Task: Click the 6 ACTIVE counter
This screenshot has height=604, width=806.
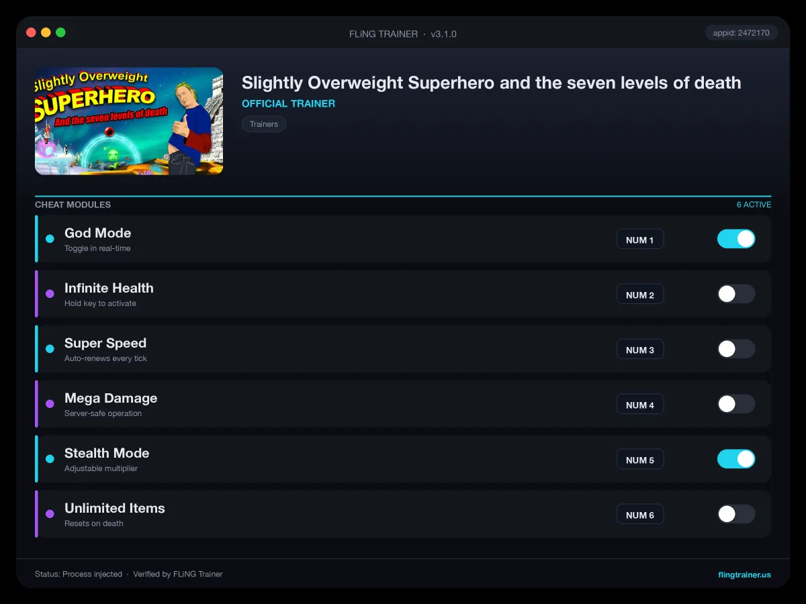Action: (x=754, y=205)
